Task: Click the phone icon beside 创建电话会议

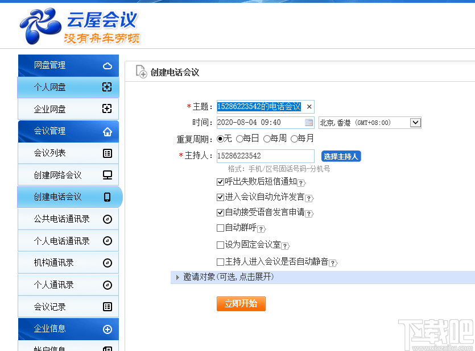Action: 108,197
